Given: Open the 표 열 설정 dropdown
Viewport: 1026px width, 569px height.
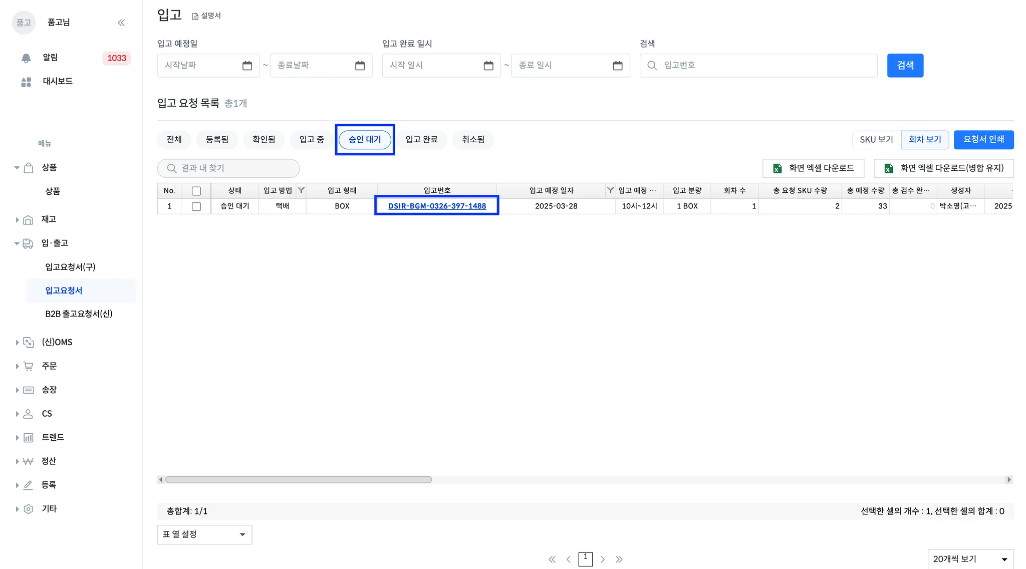Looking at the screenshot, I should coord(204,534).
